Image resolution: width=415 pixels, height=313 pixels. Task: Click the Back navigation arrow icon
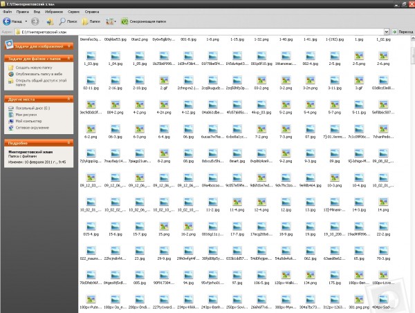[7, 21]
